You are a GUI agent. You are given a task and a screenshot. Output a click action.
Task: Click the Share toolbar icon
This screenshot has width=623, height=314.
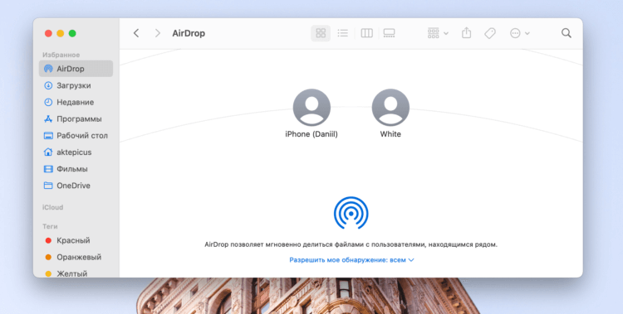467,33
